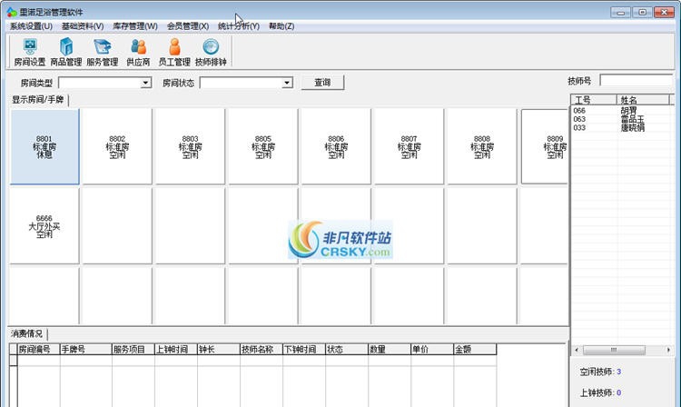
Task: Click the 服务项目 column header
Action: click(133, 349)
